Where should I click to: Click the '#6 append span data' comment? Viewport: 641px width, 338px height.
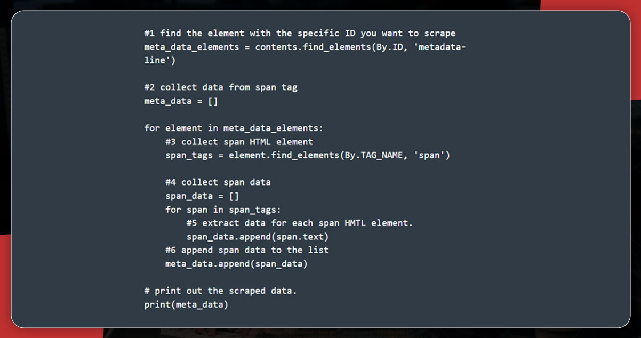247,250
